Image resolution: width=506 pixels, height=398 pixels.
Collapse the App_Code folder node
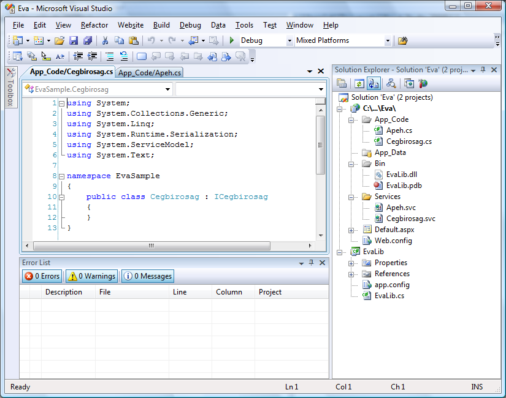(x=351, y=120)
